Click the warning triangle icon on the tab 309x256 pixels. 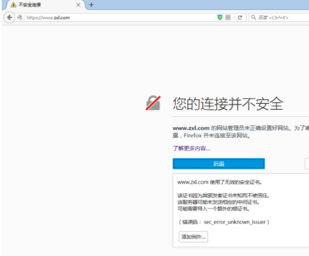[14, 5]
